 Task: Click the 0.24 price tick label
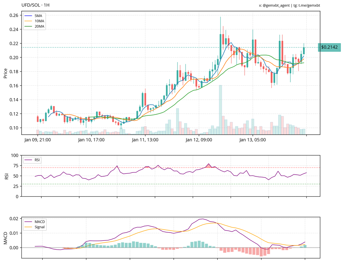pyautogui.click(x=14, y=29)
